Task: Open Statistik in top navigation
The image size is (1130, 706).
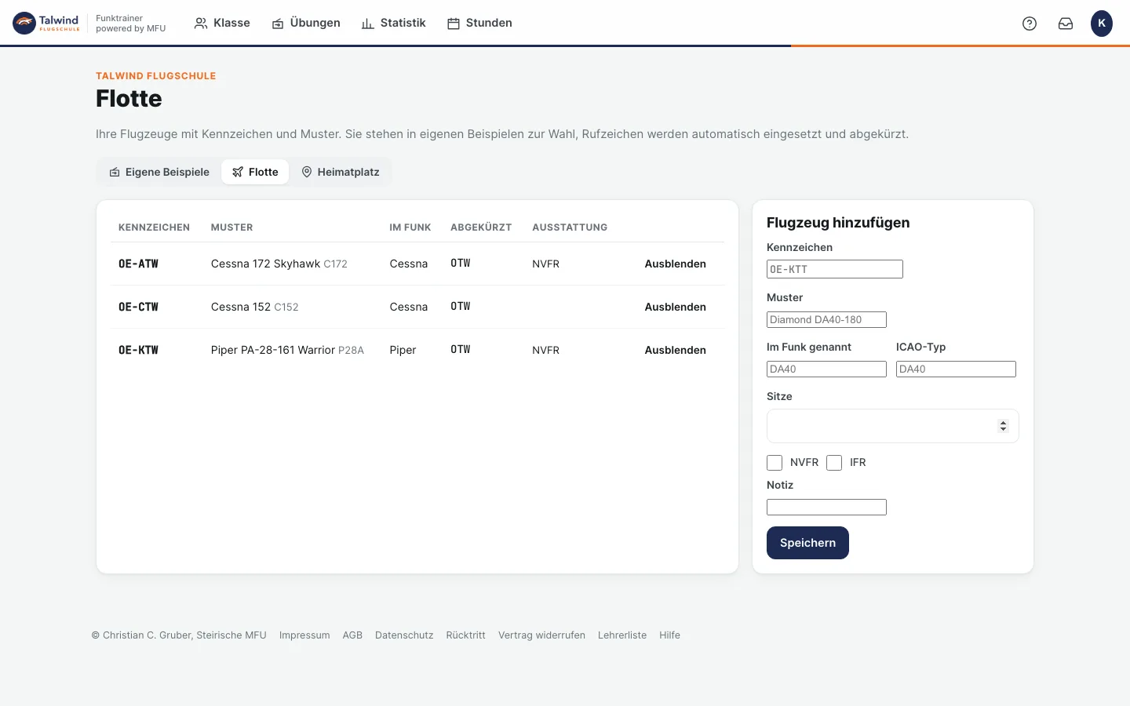Action: coord(393,23)
